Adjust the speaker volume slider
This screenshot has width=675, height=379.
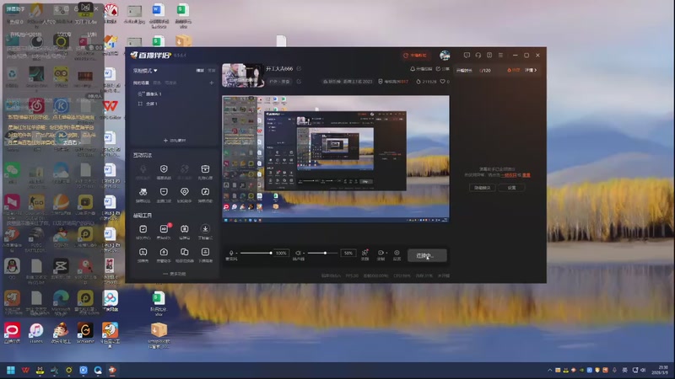point(323,254)
